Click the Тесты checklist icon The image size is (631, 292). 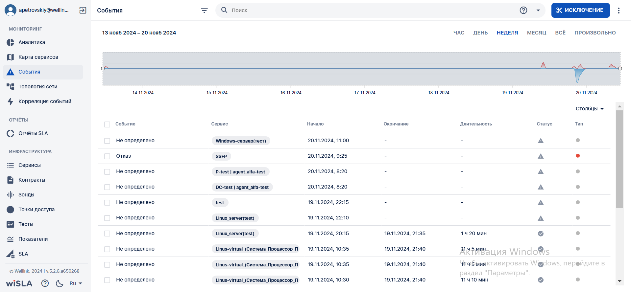click(x=11, y=224)
